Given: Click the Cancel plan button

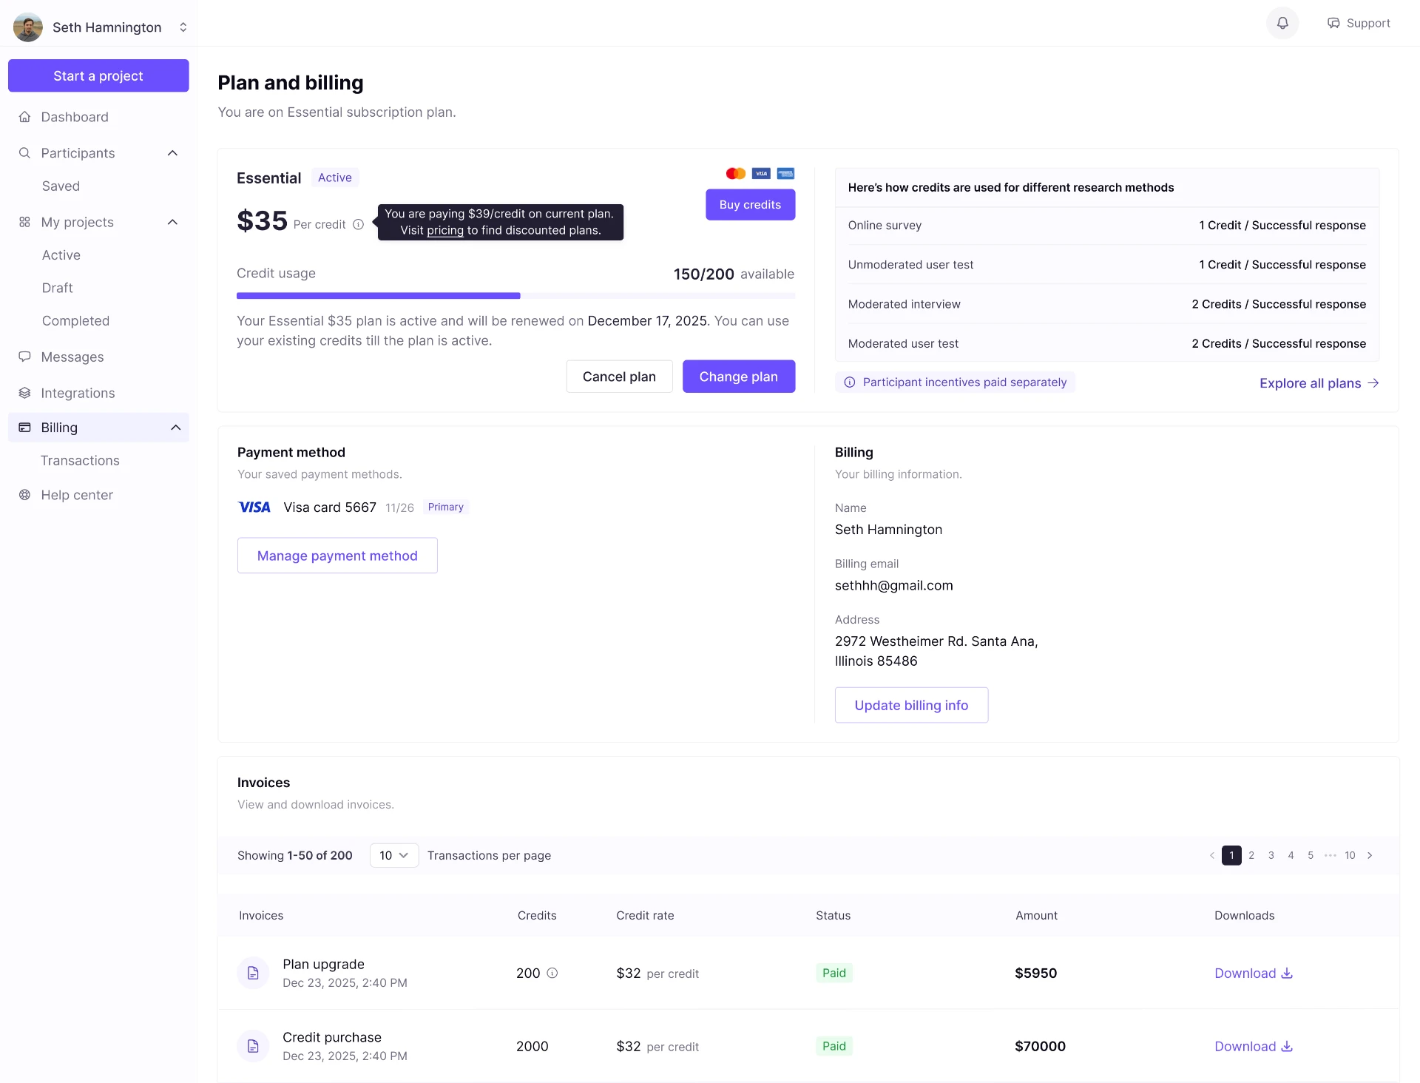Looking at the screenshot, I should click(x=619, y=377).
